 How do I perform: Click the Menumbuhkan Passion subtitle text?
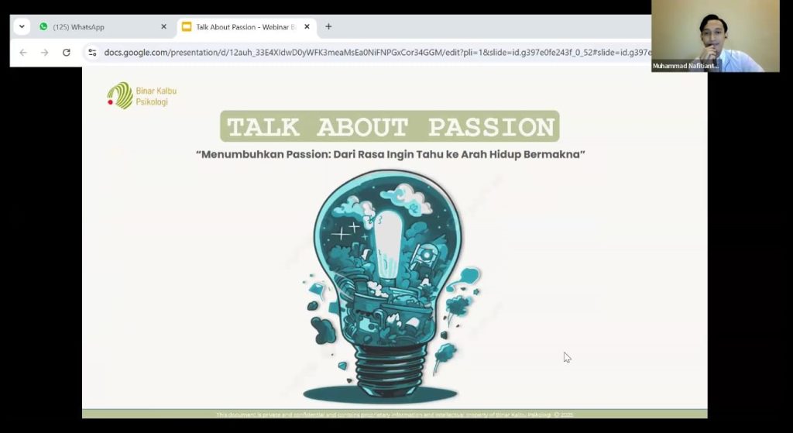click(x=390, y=154)
